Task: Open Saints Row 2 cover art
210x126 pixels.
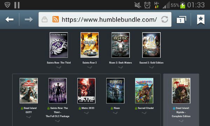Action: 90,45
